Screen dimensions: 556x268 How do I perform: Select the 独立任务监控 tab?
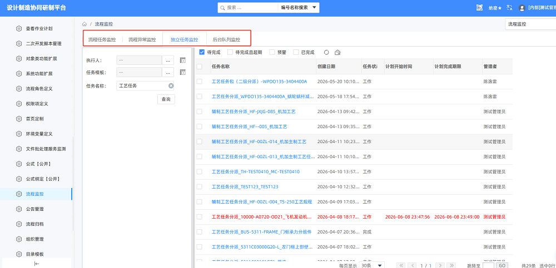click(185, 39)
